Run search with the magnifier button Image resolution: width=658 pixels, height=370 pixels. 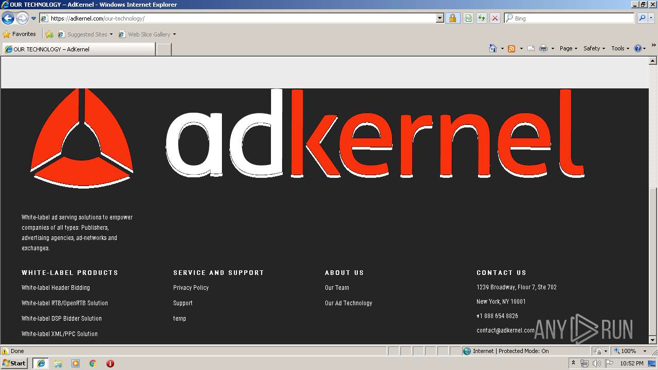tap(642, 18)
